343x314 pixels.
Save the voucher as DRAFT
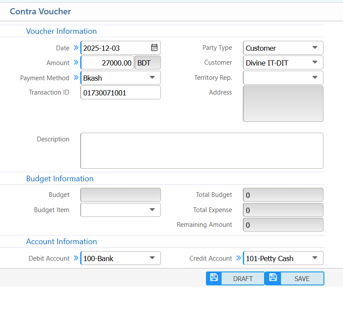[242, 278]
